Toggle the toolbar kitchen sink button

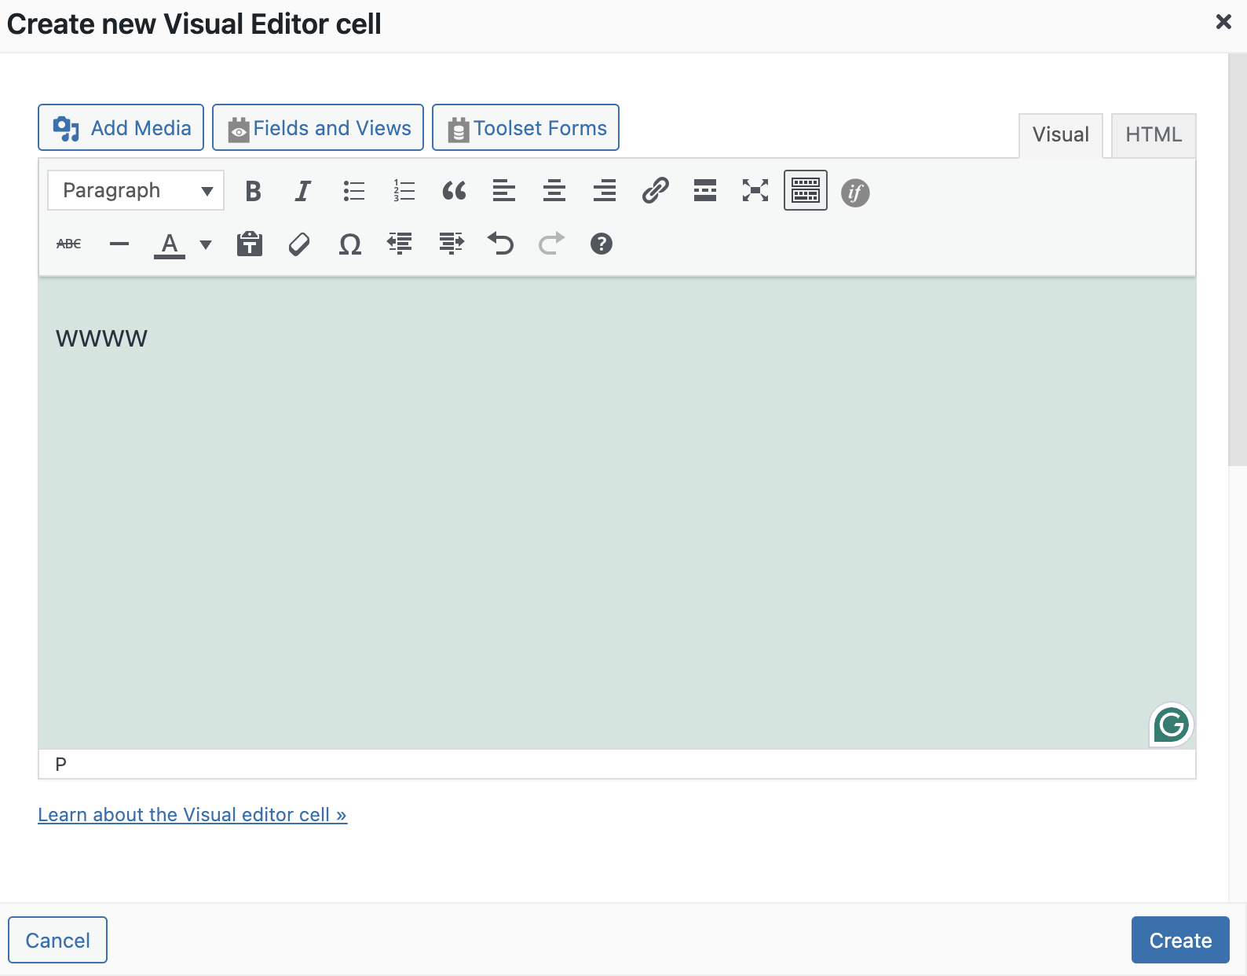coord(805,191)
